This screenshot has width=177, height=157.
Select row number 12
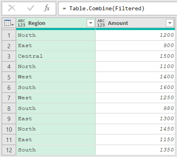[9, 150]
